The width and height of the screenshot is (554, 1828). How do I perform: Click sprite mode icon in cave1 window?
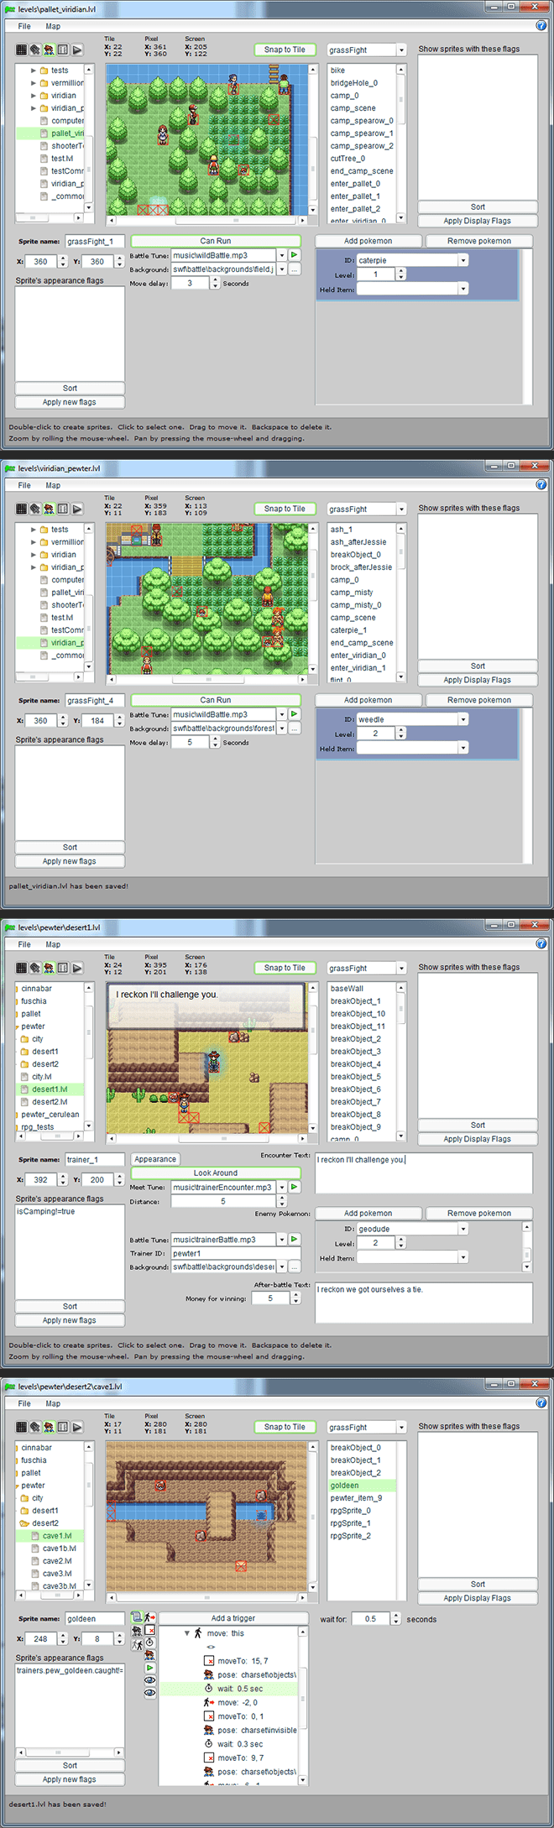tap(49, 1426)
